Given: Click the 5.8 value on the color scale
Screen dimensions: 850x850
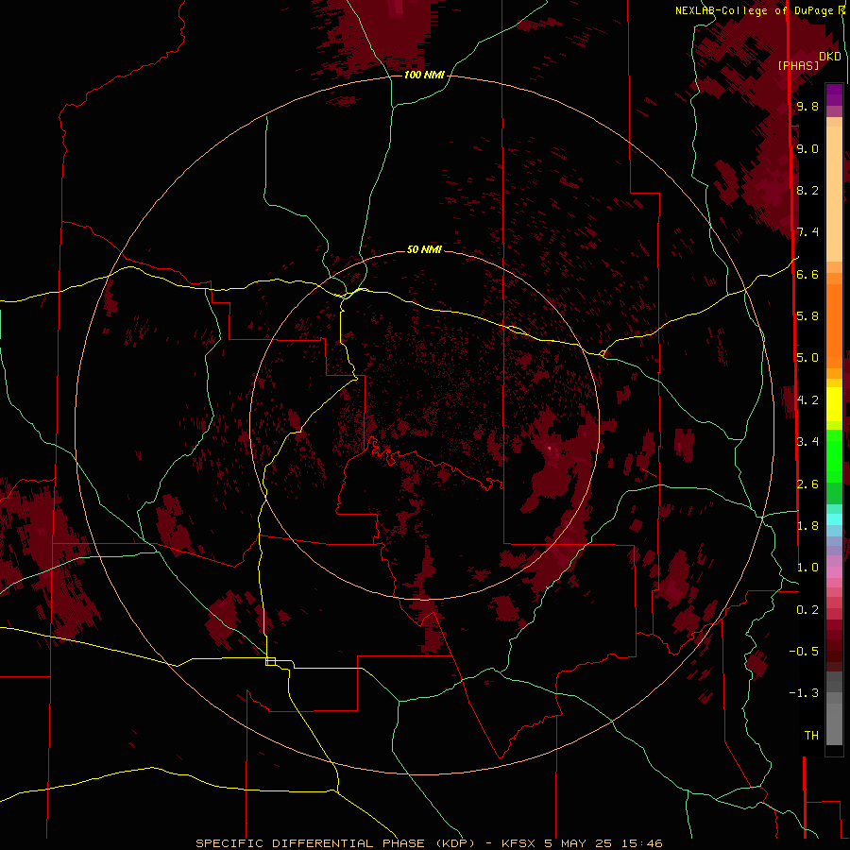Looking at the screenshot, I should point(807,315).
